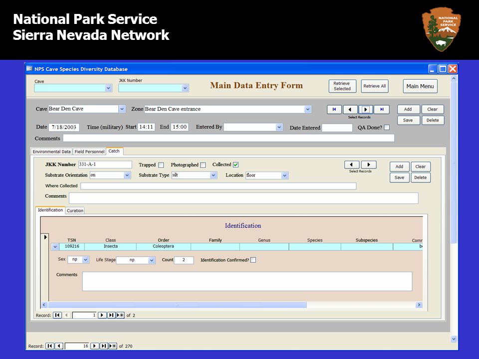The height and width of the screenshot is (359, 479).
Task: Open the Substrate Orientation dropdown
Action: pyautogui.click(x=127, y=175)
